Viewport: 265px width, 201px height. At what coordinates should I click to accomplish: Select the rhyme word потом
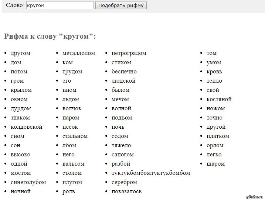(19, 72)
